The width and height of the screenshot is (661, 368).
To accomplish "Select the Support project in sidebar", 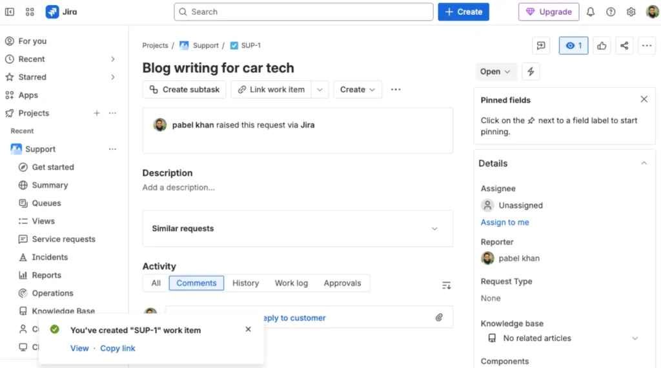I will click(40, 149).
